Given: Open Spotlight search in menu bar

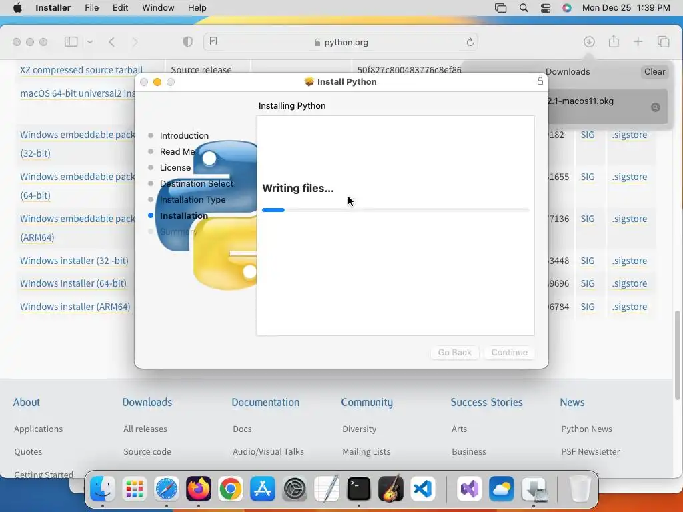Looking at the screenshot, I should pos(524,8).
